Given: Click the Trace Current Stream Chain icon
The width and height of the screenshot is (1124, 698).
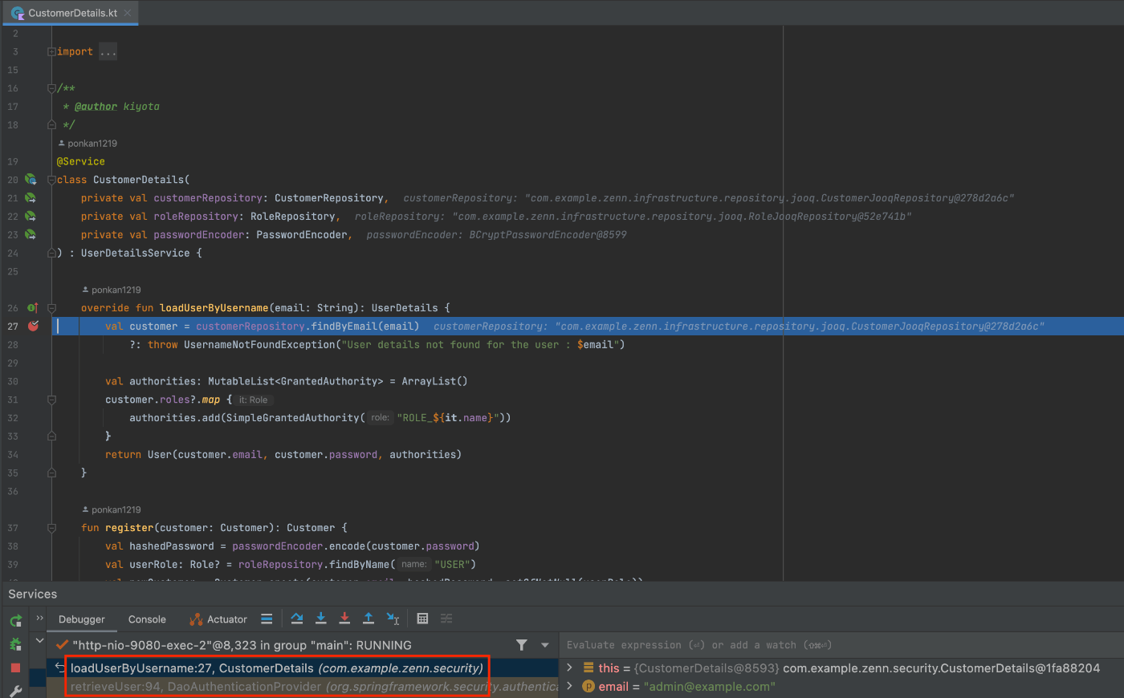Looking at the screenshot, I should click(446, 619).
